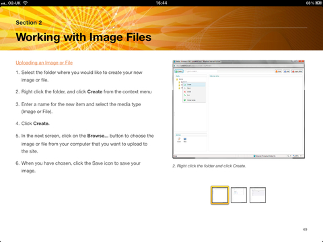Screen dimensions: 323x242
Task: Tap step 6 'When you have chosen, click the Save icon'
Action: (x=78, y=167)
